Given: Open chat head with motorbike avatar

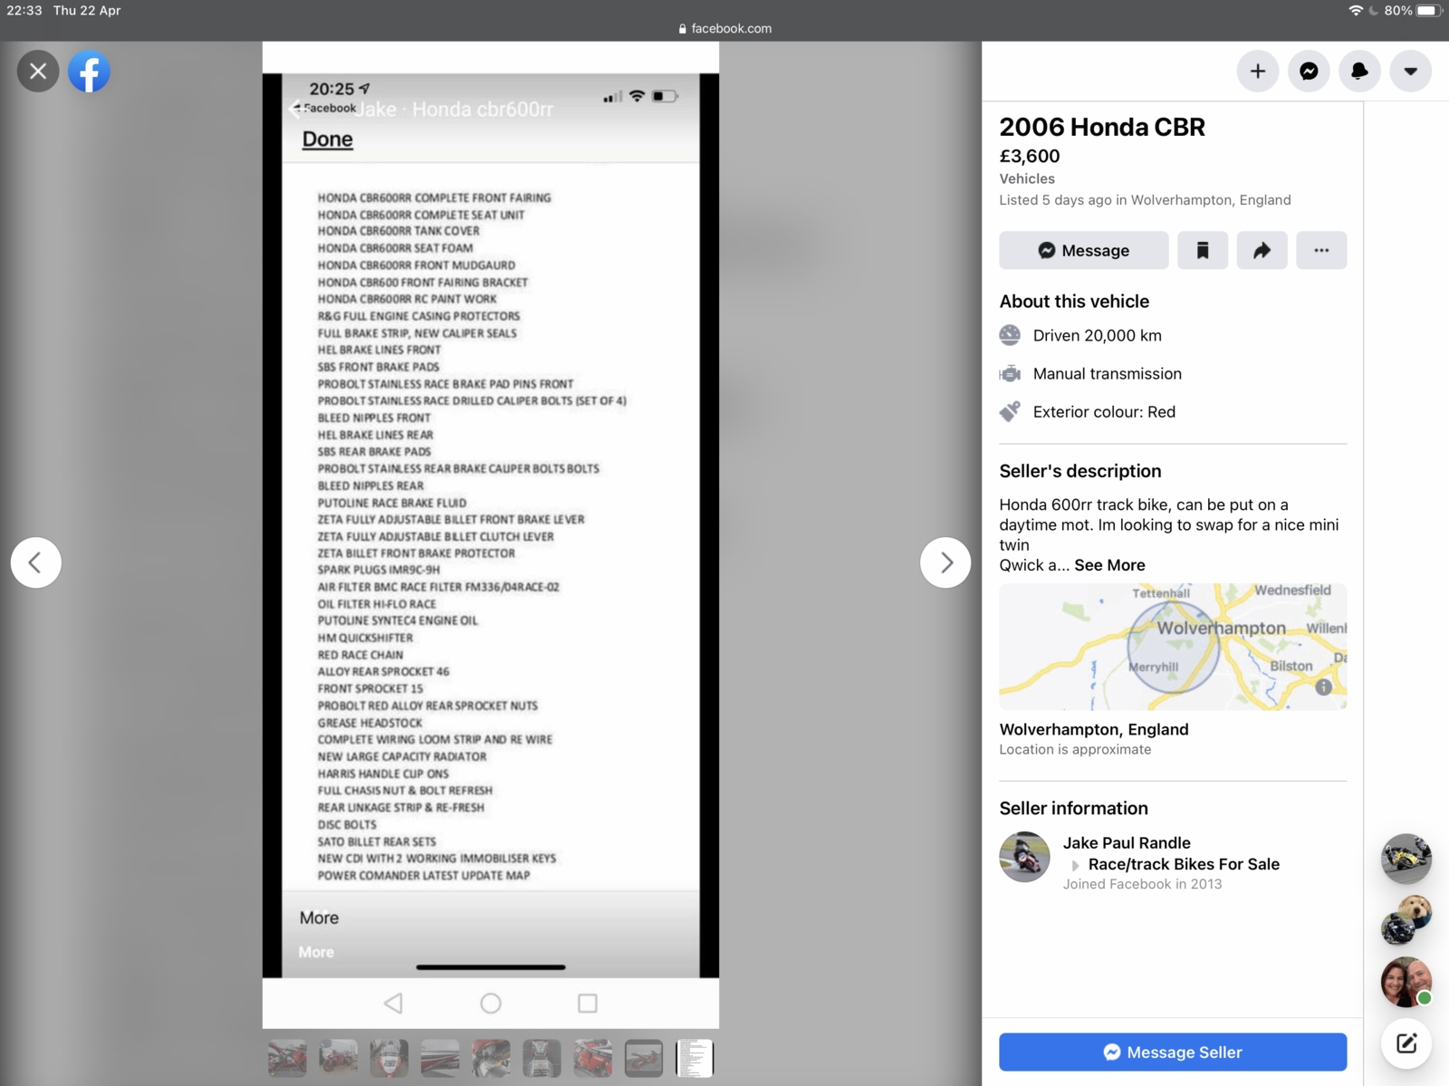Looking at the screenshot, I should pos(1406,859).
